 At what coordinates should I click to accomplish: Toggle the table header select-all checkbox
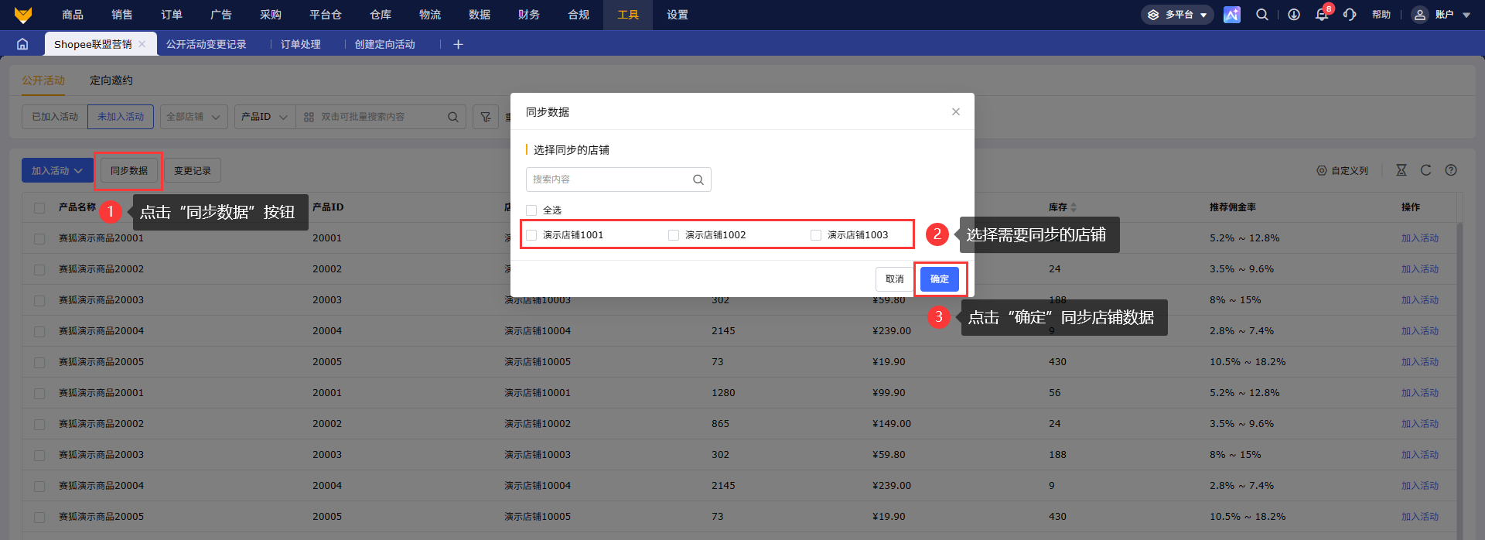click(x=39, y=207)
